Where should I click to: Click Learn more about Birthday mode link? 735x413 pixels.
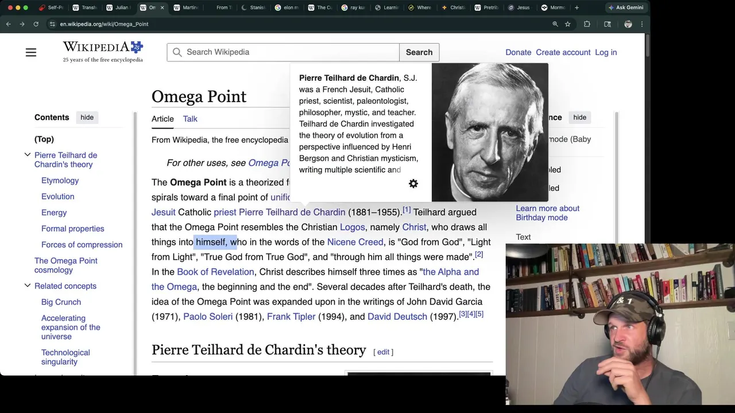[x=547, y=213]
